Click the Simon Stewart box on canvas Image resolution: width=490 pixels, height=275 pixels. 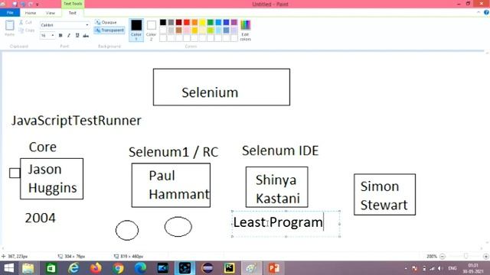(x=384, y=195)
